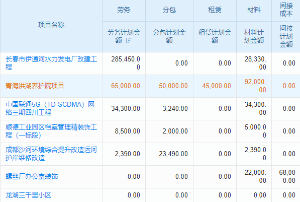Click the 项目名称 column header

(51, 25)
